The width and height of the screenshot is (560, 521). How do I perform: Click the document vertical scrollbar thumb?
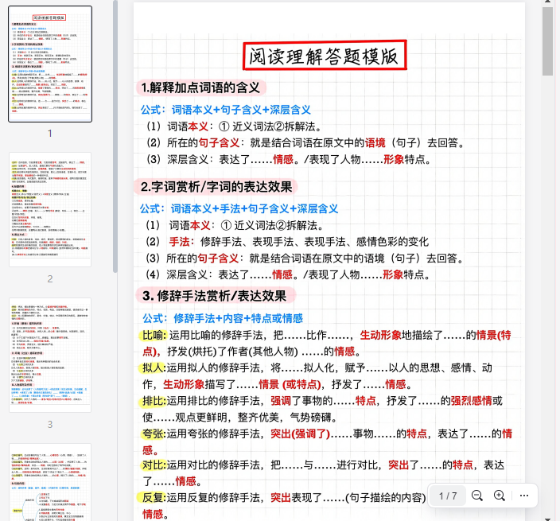coord(547,41)
